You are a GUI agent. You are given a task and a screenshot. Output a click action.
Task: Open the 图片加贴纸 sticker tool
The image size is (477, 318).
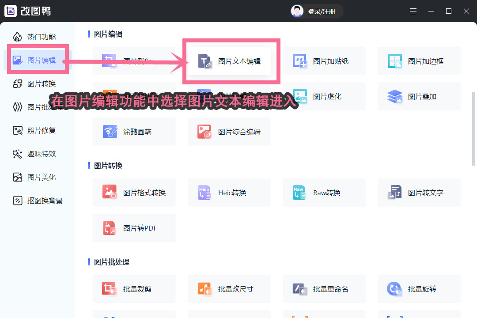coord(324,61)
